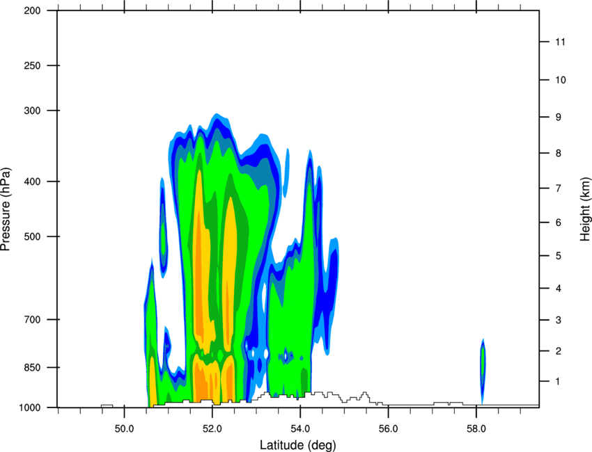This screenshot has height=452, width=592.
Task: Click the 7 km height tick label
Action: (559, 188)
